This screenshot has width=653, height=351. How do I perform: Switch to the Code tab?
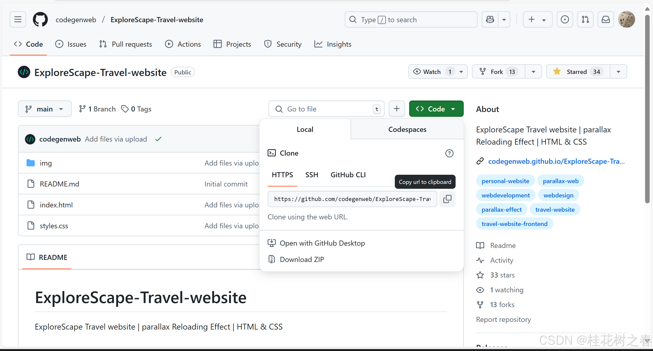(x=28, y=44)
